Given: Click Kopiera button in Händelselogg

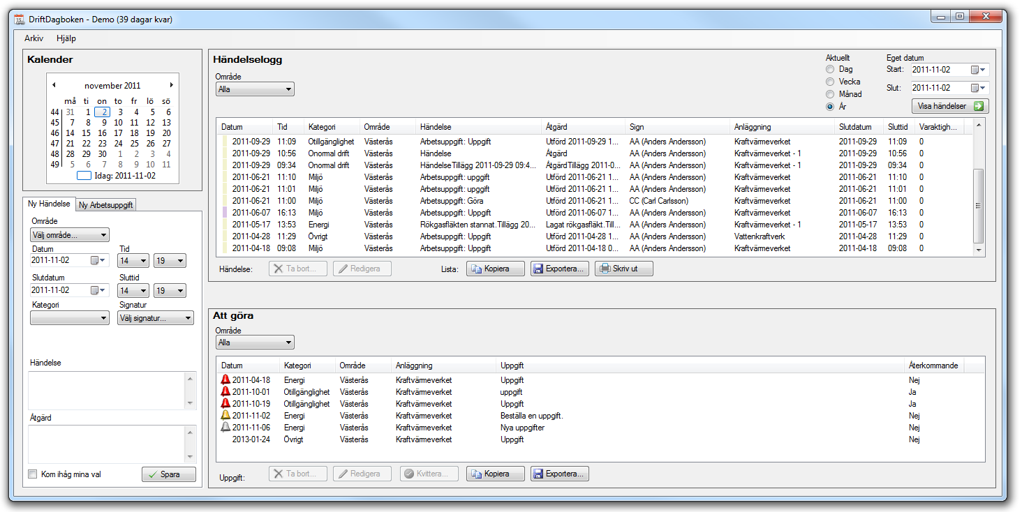Looking at the screenshot, I should click(x=496, y=269).
